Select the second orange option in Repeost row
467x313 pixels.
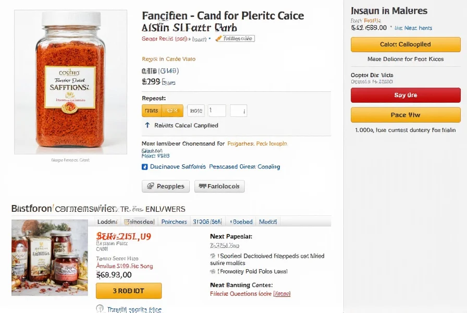(x=173, y=111)
